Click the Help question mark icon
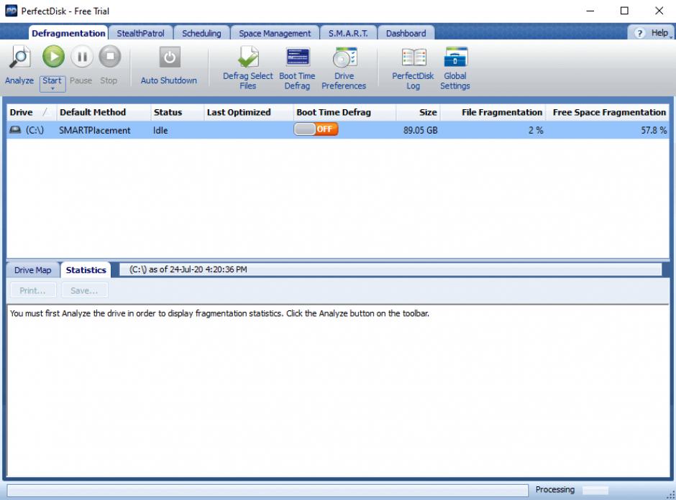This screenshot has width=676, height=500. pyautogui.click(x=640, y=33)
